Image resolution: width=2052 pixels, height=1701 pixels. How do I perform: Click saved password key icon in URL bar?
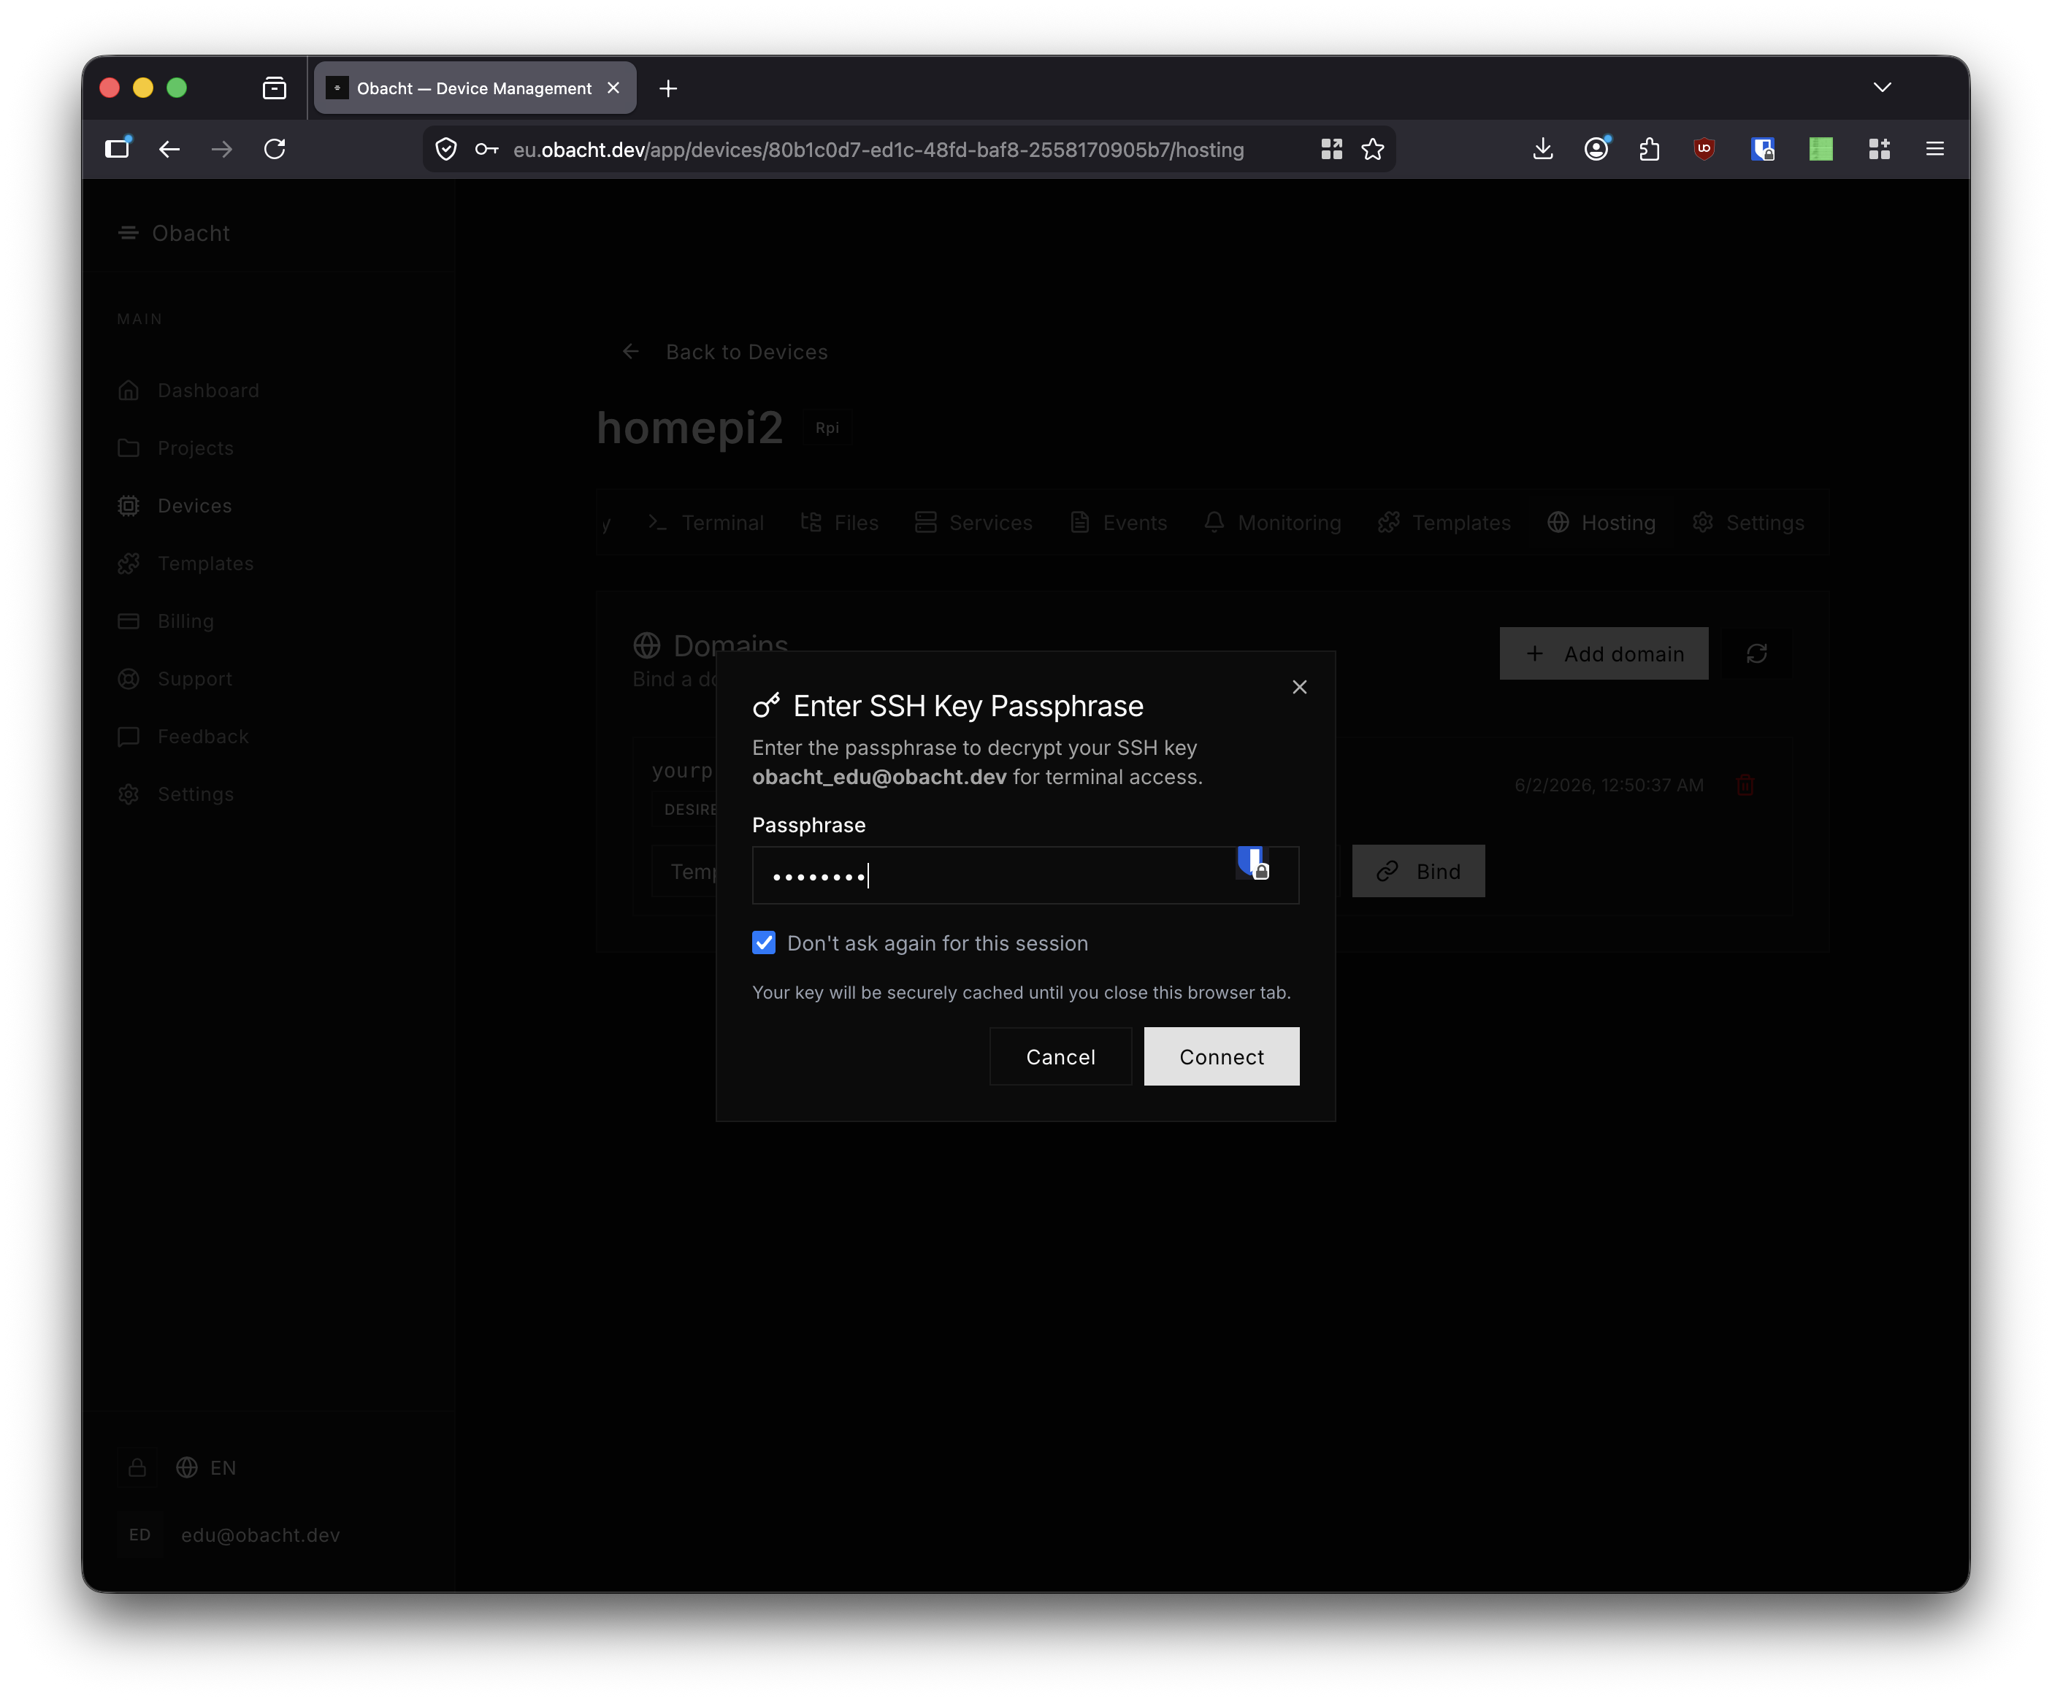click(486, 150)
